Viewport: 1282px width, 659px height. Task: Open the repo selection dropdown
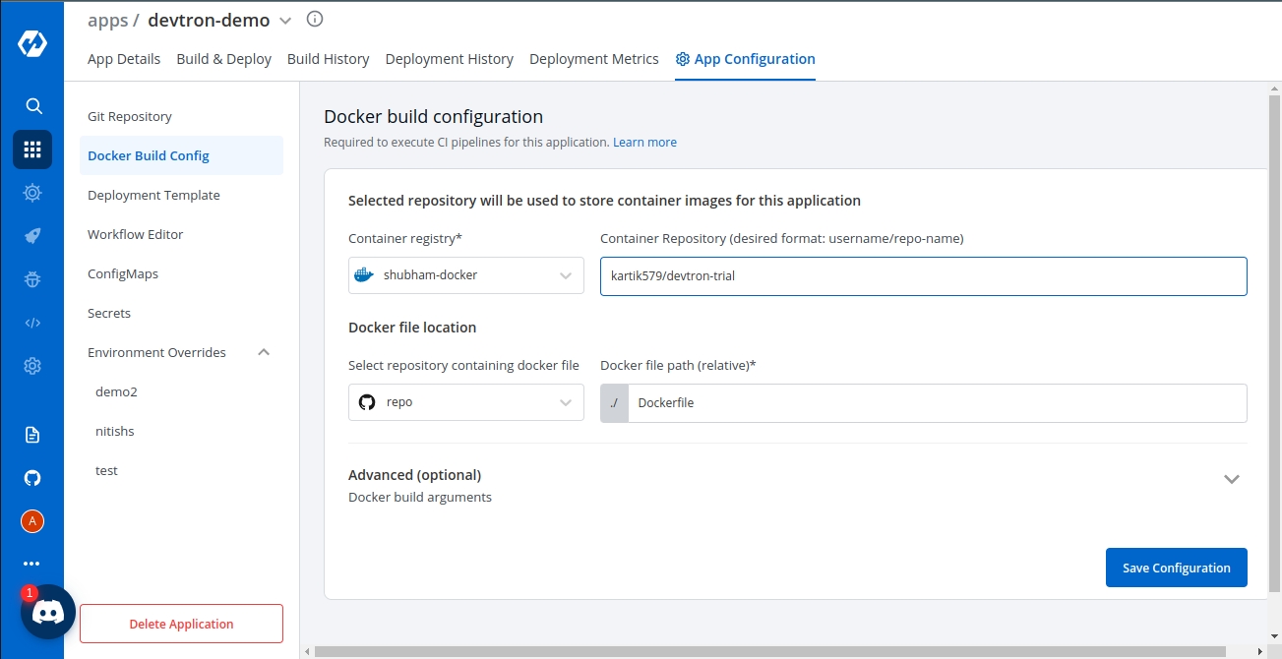tap(465, 402)
